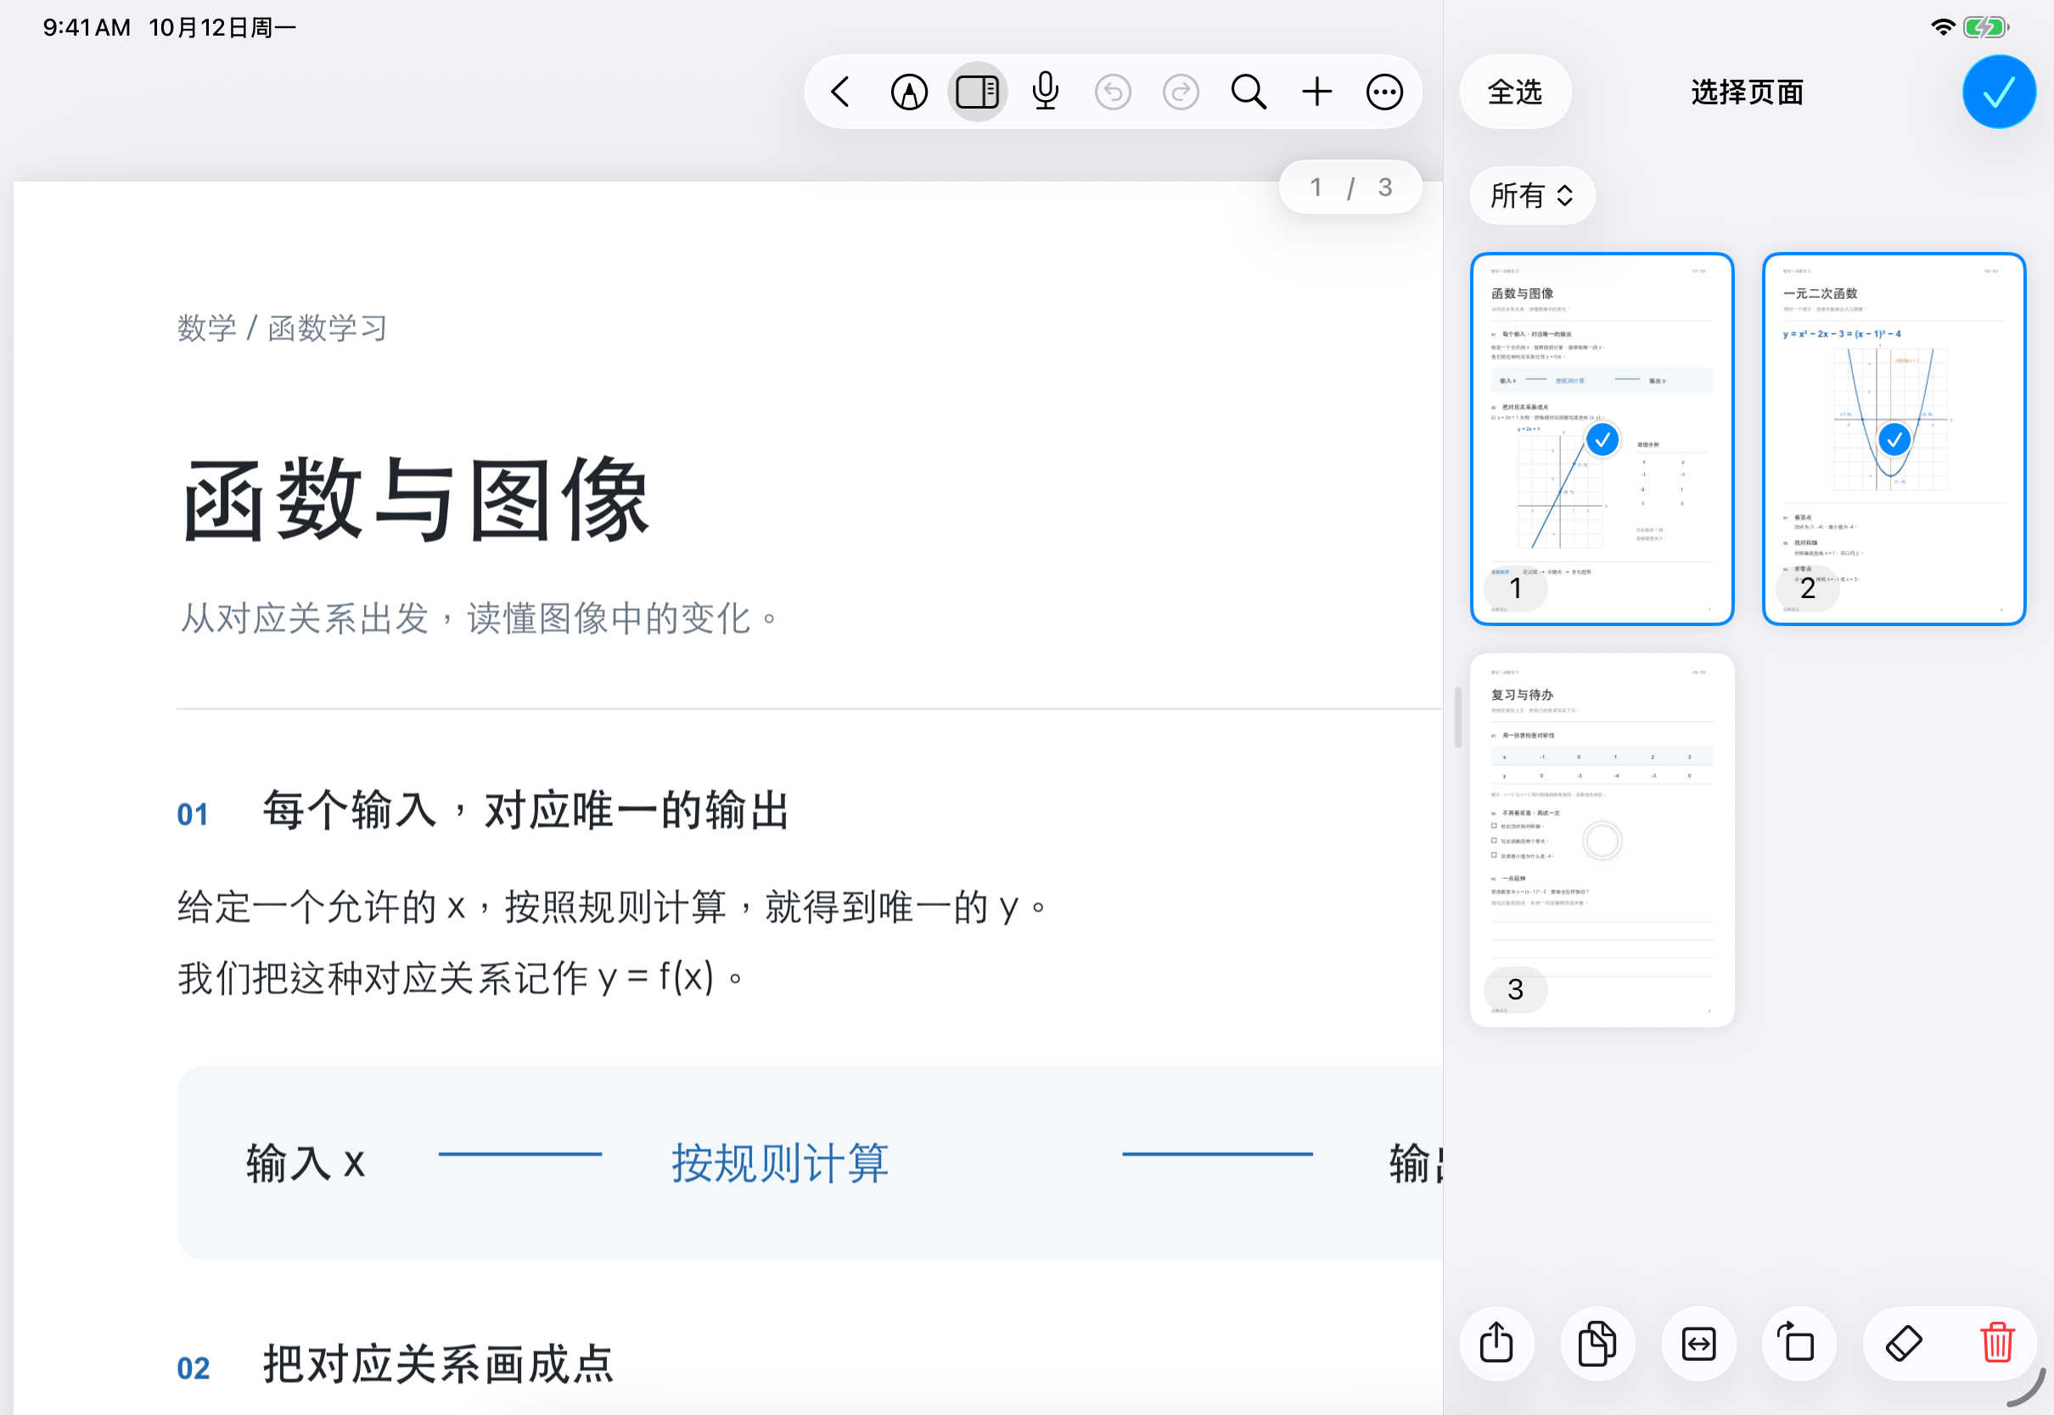Image resolution: width=2054 pixels, height=1415 pixels.
Task: Tap the 全选 select all button
Action: pyautogui.click(x=1515, y=92)
